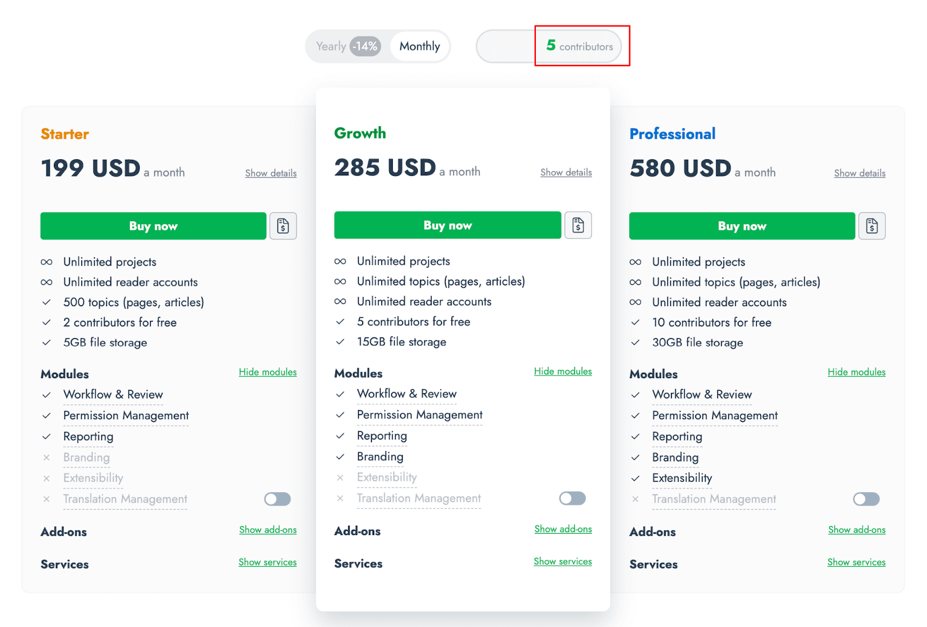This screenshot has width=927, height=627.
Task: Select Yearly billing option
Action: 346,46
